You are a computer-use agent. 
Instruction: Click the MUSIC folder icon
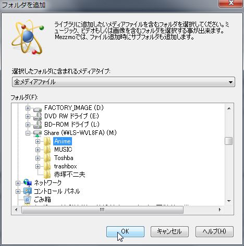(x=47, y=150)
